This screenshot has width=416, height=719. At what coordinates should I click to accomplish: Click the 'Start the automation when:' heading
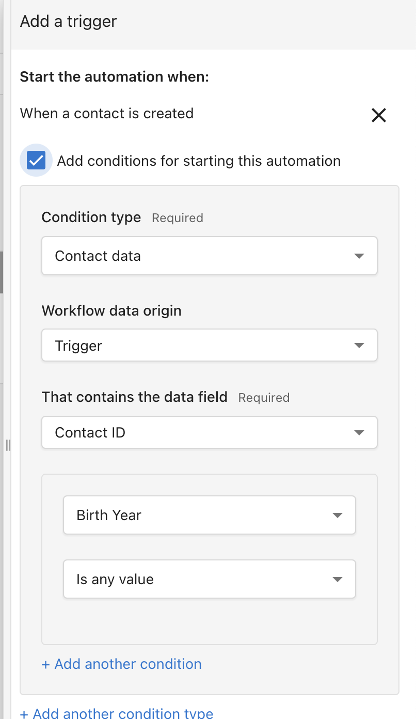click(x=114, y=77)
